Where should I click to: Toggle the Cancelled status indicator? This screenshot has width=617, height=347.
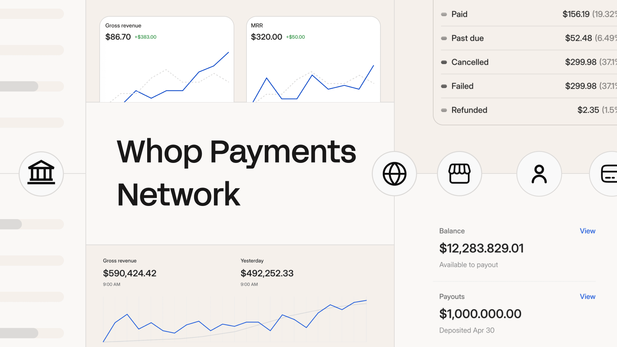coord(443,62)
